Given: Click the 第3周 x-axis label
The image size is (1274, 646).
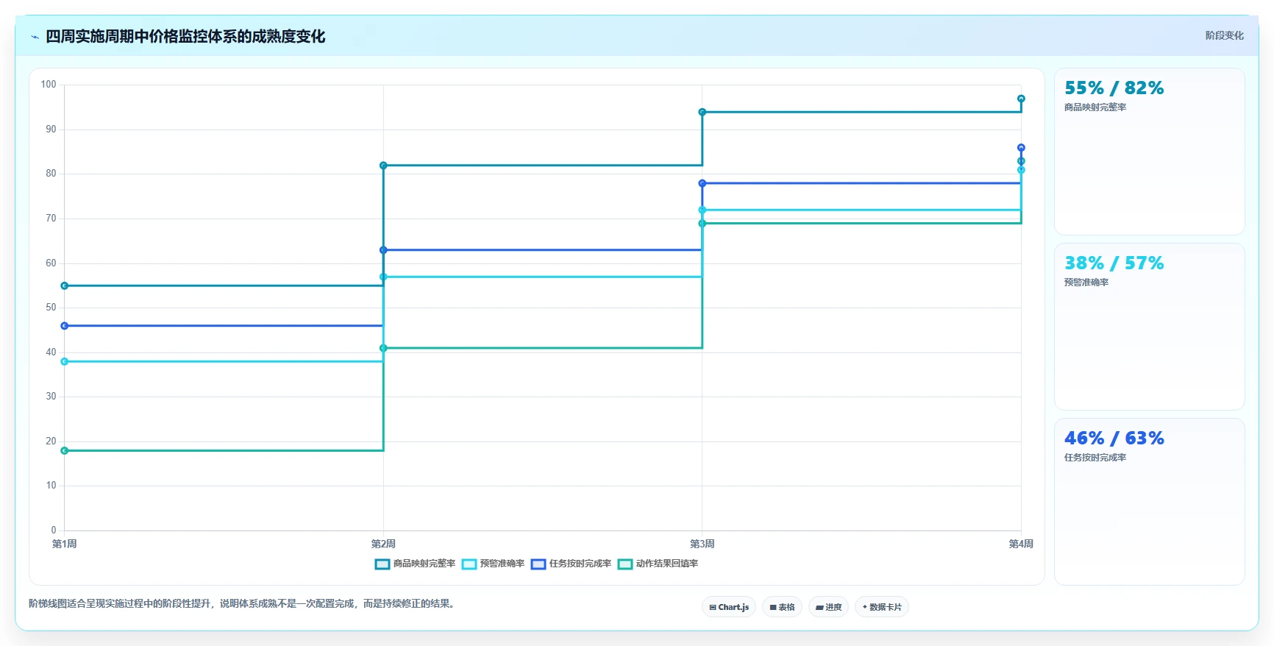Looking at the screenshot, I should point(702,544).
